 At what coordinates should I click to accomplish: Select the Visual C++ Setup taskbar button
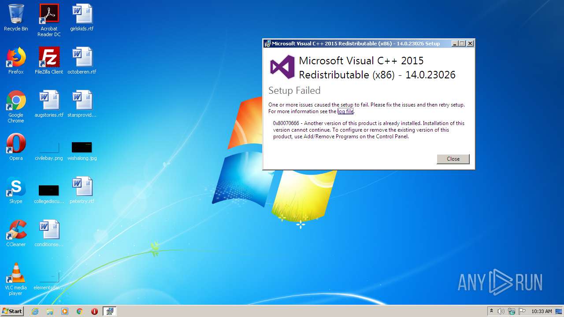(110, 311)
